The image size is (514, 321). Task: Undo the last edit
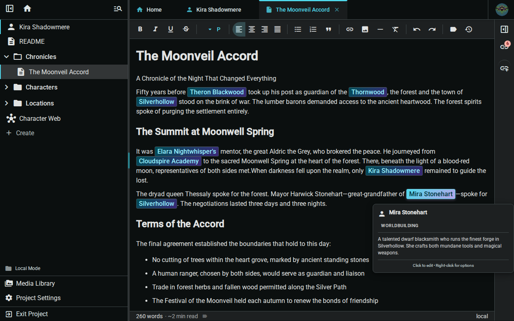click(x=416, y=29)
